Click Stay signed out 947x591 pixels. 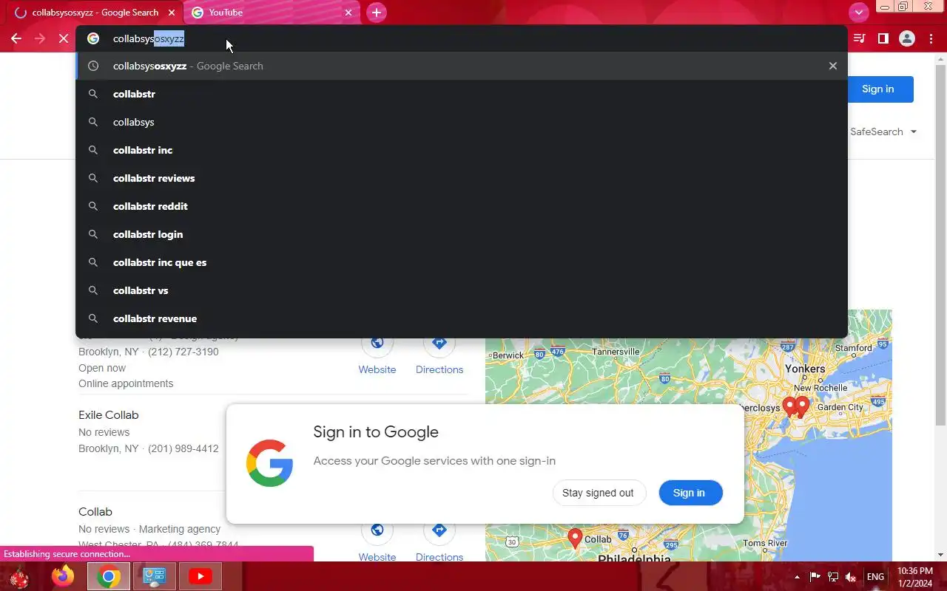[598, 493]
